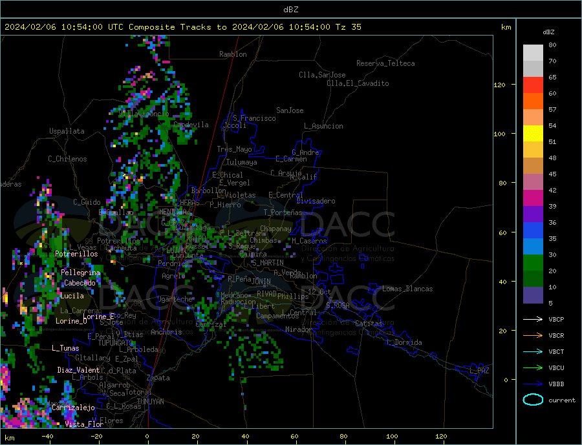This screenshot has height=445, width=582.
Task: Click the 'C_Guido' map label
Action: tap(87, 202)
